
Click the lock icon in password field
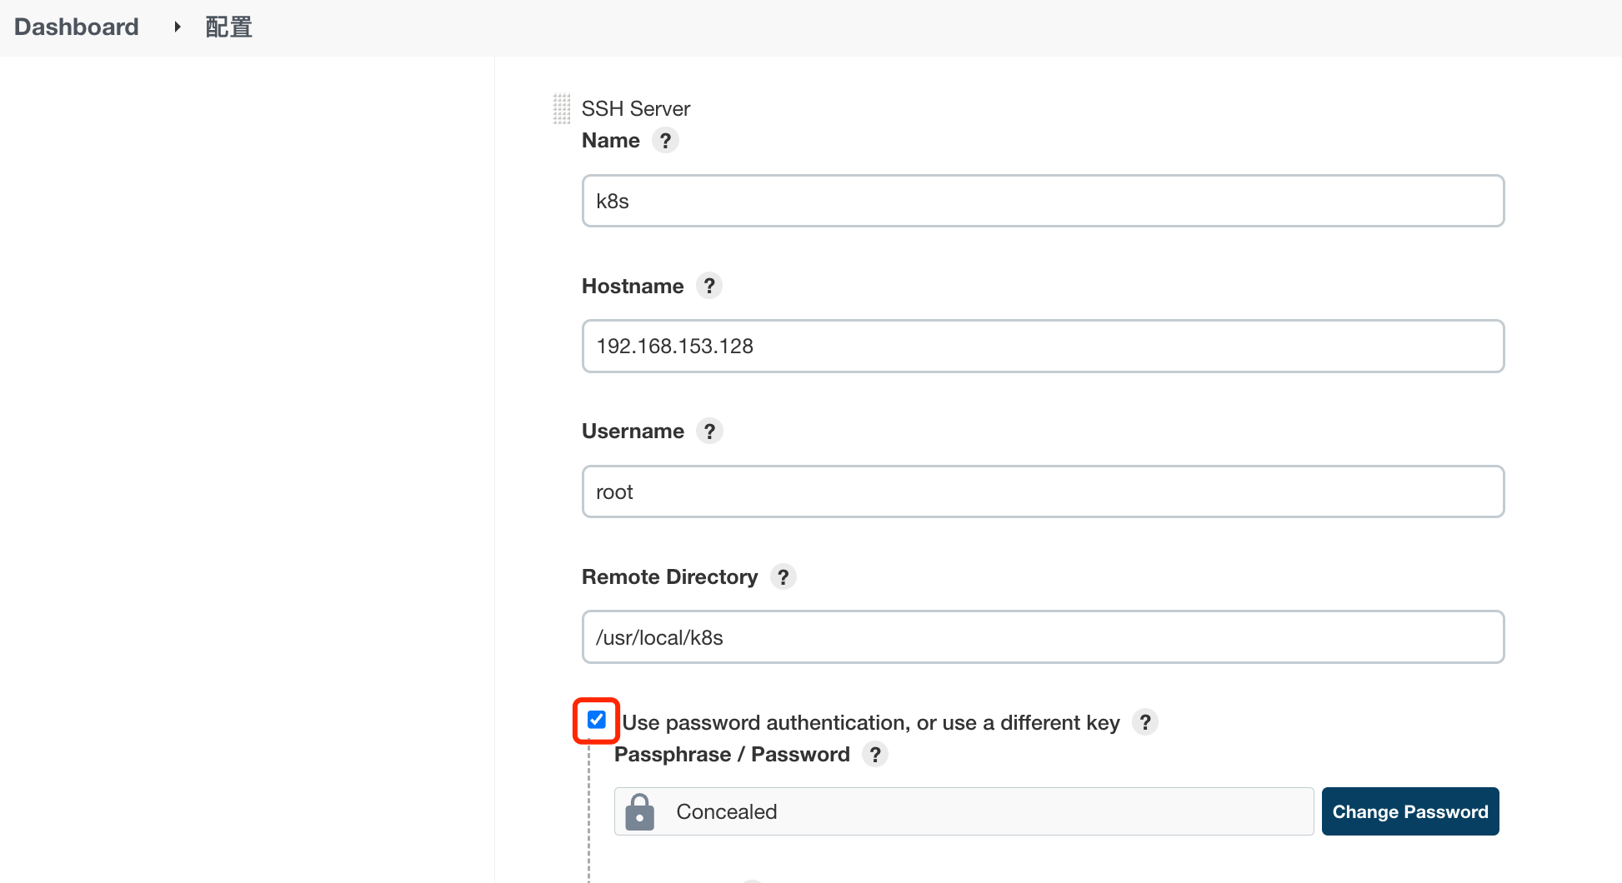click(639, 811)
